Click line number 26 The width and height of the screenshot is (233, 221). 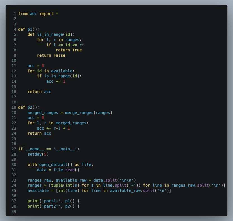[x=14, y=144]
